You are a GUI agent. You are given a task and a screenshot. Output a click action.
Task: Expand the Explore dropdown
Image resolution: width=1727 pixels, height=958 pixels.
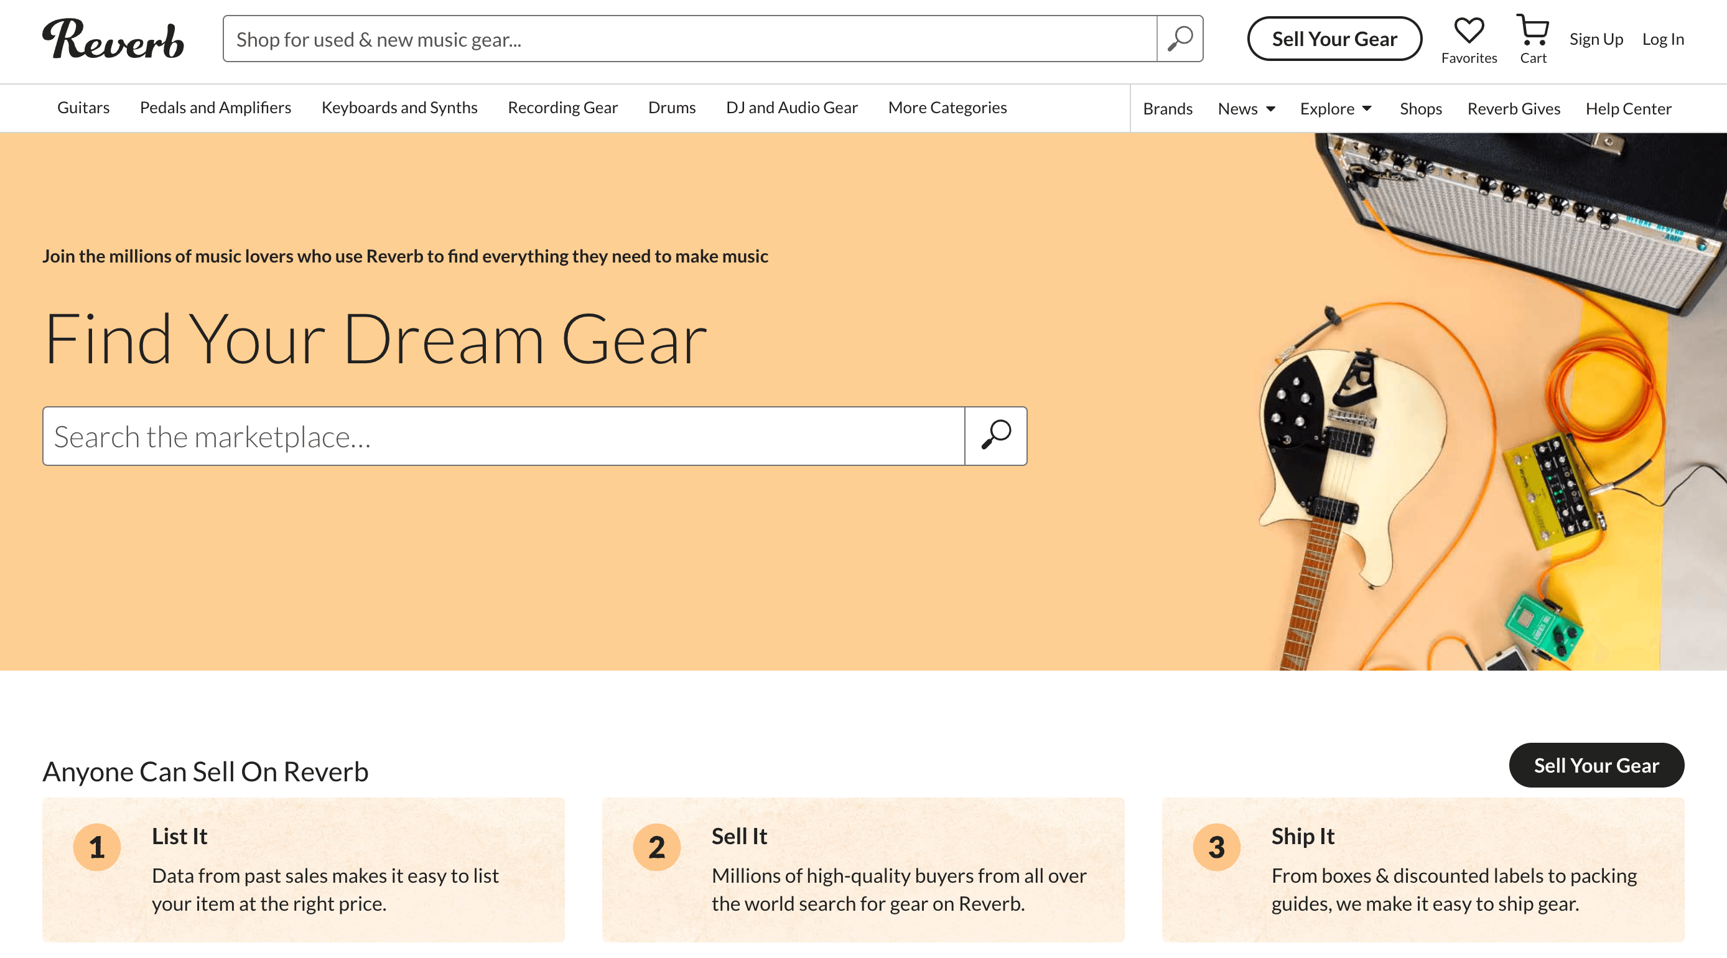(x=1336, y=109)
